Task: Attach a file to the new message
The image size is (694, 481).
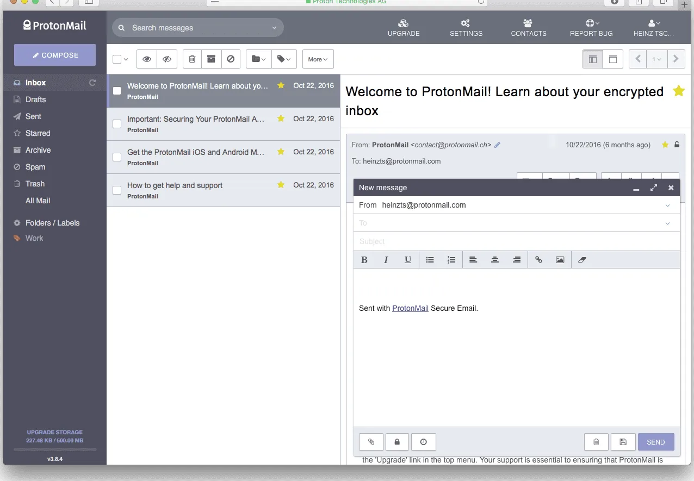Action: point(371,442)
